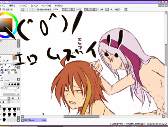Click the brown foreground color swatch
The image size is (168, 127).
pyautogui.click(x=15, y=58)
